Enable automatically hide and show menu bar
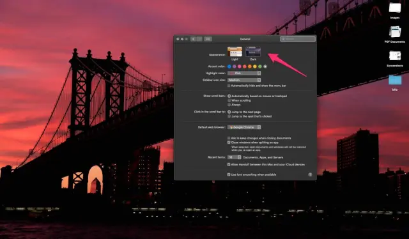The height and width of the screenshot is (239, 409). 229,86
